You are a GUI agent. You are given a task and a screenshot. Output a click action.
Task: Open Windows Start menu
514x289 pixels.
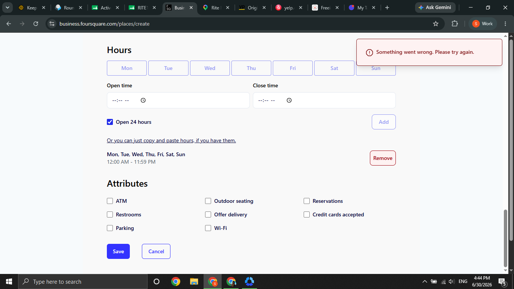(9, 281)
